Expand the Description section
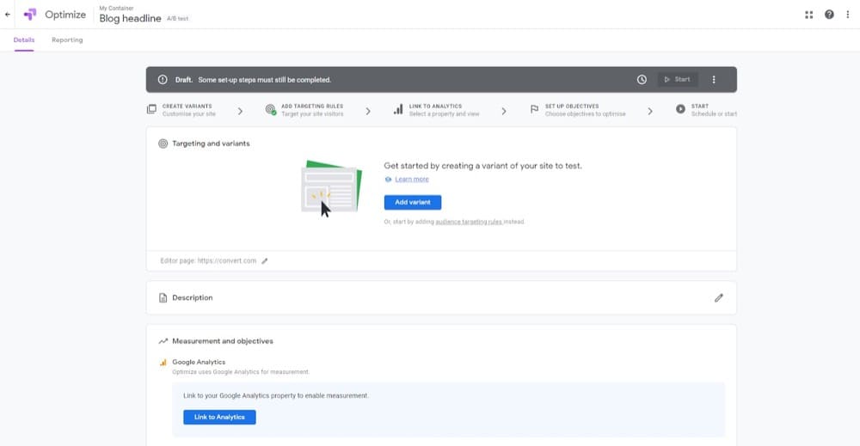The image size is (860, 446). [x=193, y=297]
